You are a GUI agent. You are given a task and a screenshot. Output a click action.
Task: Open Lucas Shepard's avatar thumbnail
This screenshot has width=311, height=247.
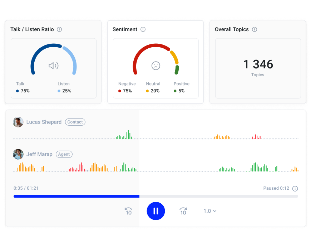coord(18,122)
